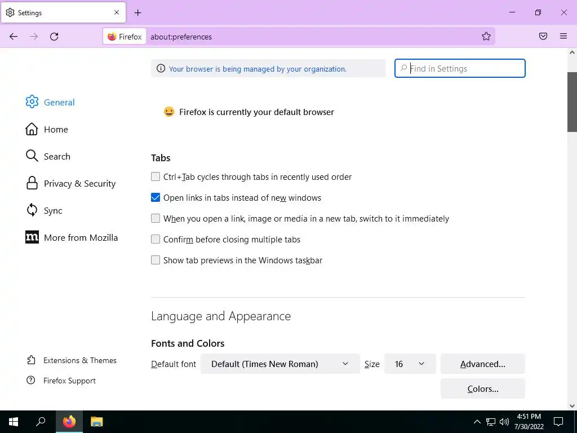
Task: Open Windows taskbar search
Action: click(x=41, y=422)
